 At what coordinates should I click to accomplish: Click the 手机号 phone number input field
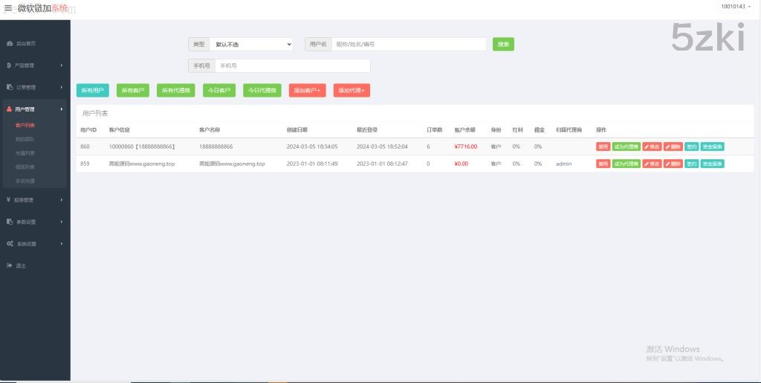point(292,65)
